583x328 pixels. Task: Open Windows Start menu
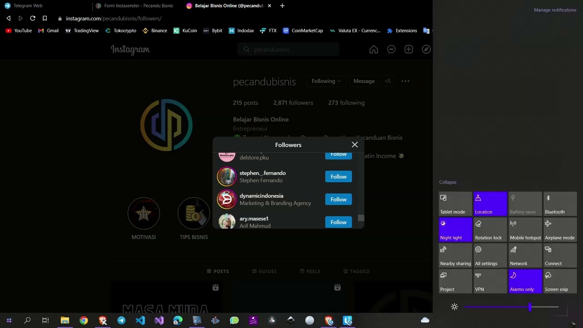pyautogui.click(x=9, y=320)
